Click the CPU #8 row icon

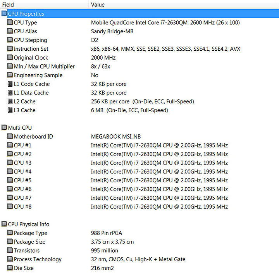coord(10,207)
